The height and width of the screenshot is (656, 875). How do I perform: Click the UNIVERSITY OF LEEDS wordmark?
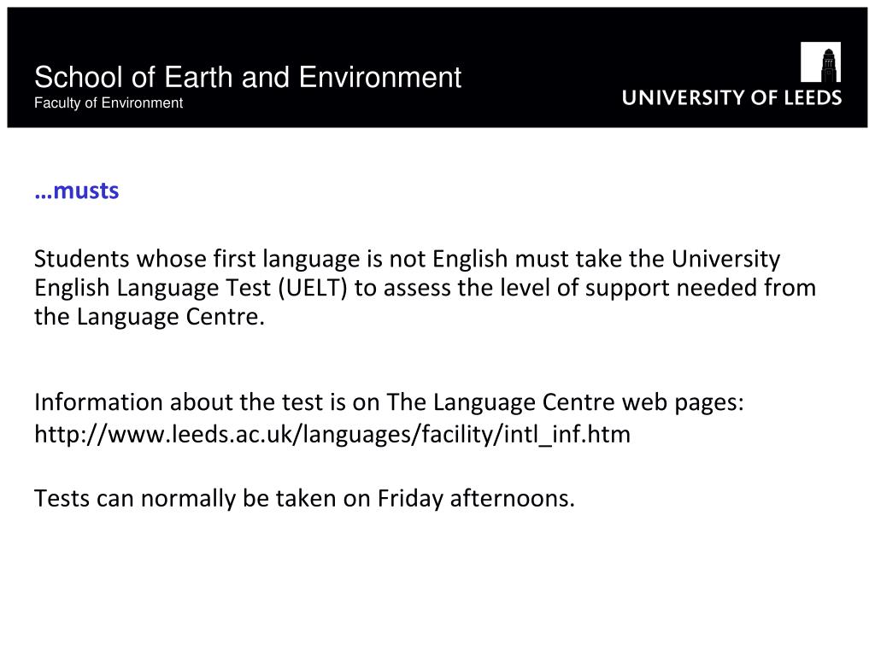(x=731, y=97)
